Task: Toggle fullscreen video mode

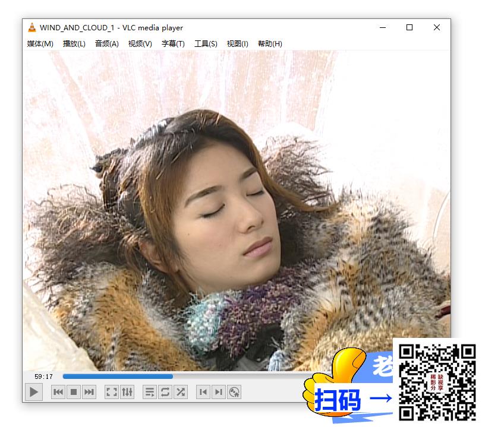Action: tap(112, 392)
